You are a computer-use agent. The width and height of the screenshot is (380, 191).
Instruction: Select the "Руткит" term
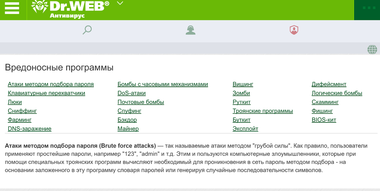coord(241,102)
